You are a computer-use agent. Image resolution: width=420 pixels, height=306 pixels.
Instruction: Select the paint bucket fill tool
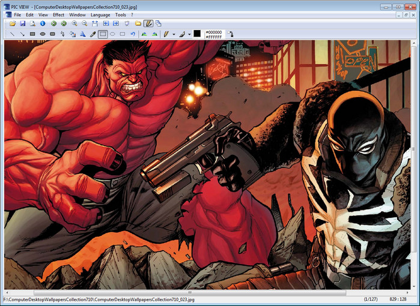coord(73,34)
